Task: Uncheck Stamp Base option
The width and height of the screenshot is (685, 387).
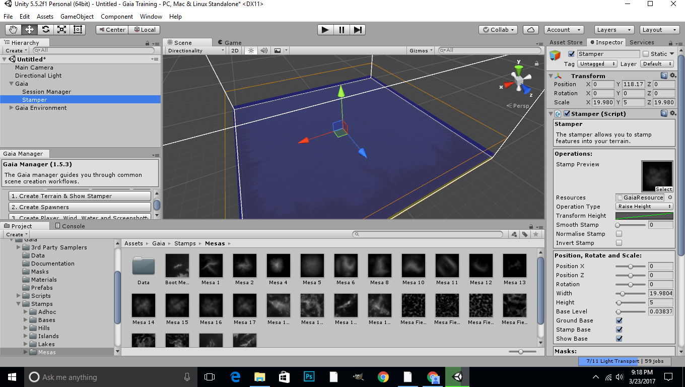Action: pos(619,330)
